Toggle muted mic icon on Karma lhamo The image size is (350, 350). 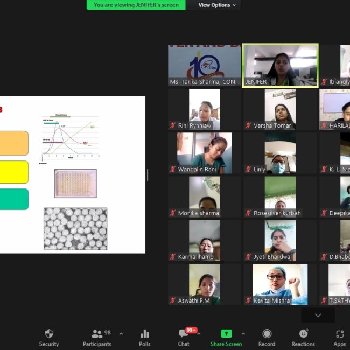coord(173,257)
